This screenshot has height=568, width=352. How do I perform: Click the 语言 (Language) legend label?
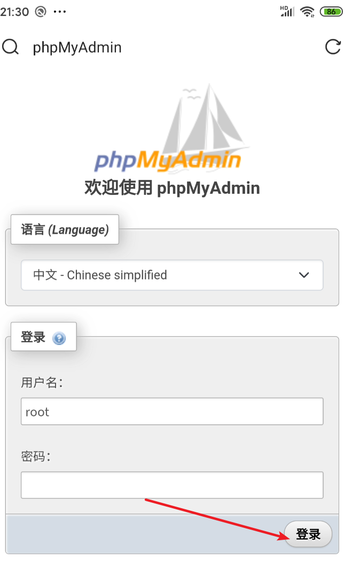tap(65, 230)
